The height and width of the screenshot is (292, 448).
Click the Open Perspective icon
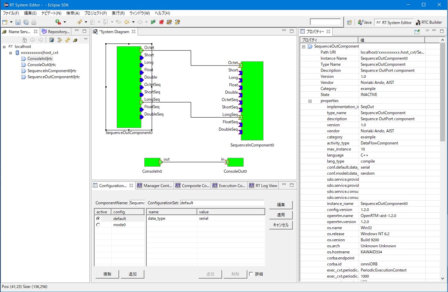tap(349, 23)
